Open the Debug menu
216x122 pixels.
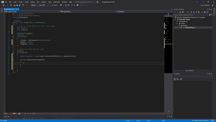click(x=32, y=2)
